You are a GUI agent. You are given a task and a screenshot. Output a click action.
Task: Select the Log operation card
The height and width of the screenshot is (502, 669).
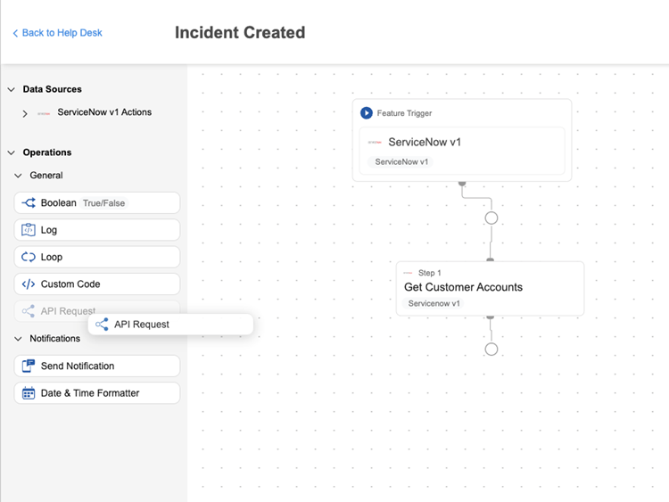pyautogui.click(x=97, y=230)
